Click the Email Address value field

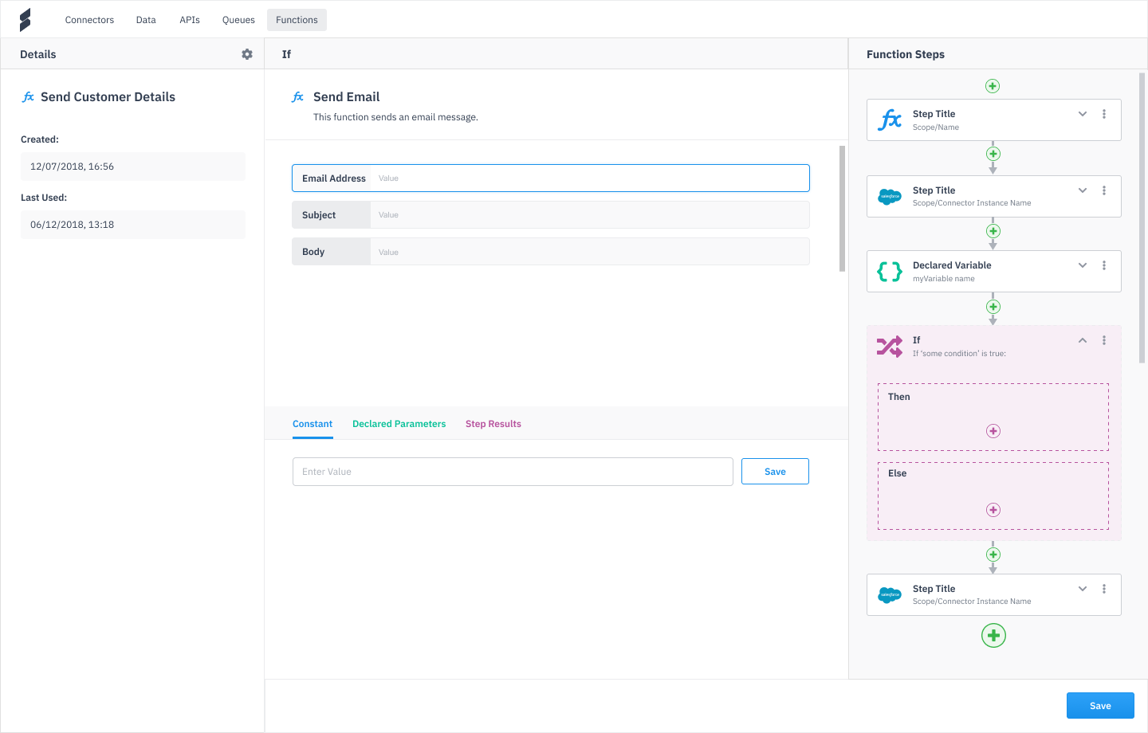tap(590, 178)
